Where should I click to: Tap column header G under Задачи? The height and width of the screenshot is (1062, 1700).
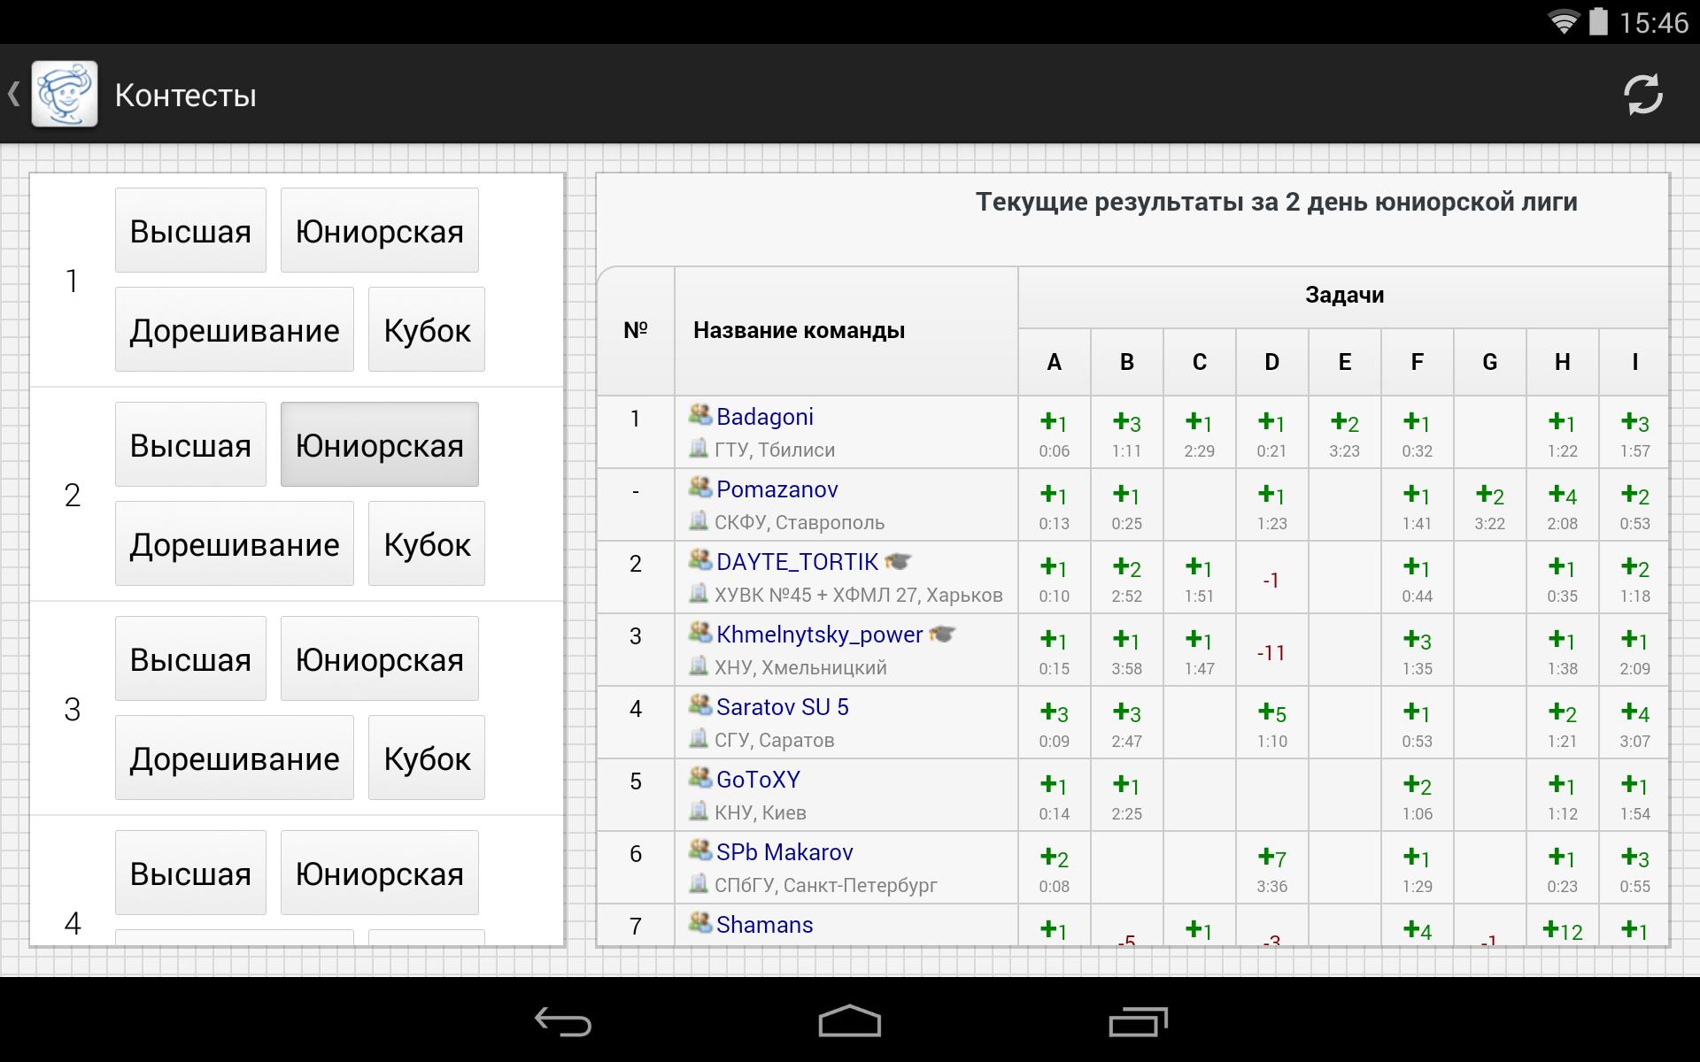coord(1489,362)
